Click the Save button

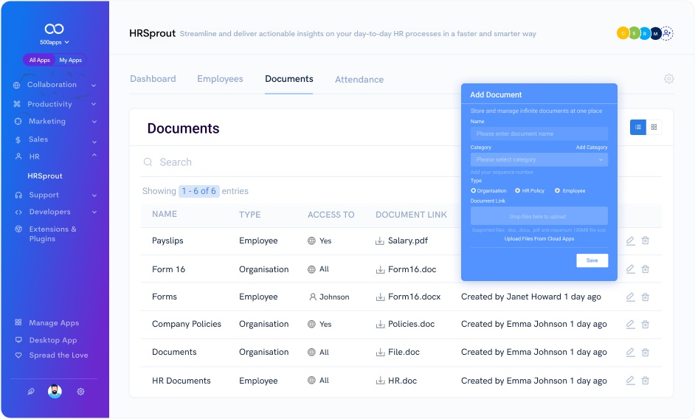coord(592,260)
